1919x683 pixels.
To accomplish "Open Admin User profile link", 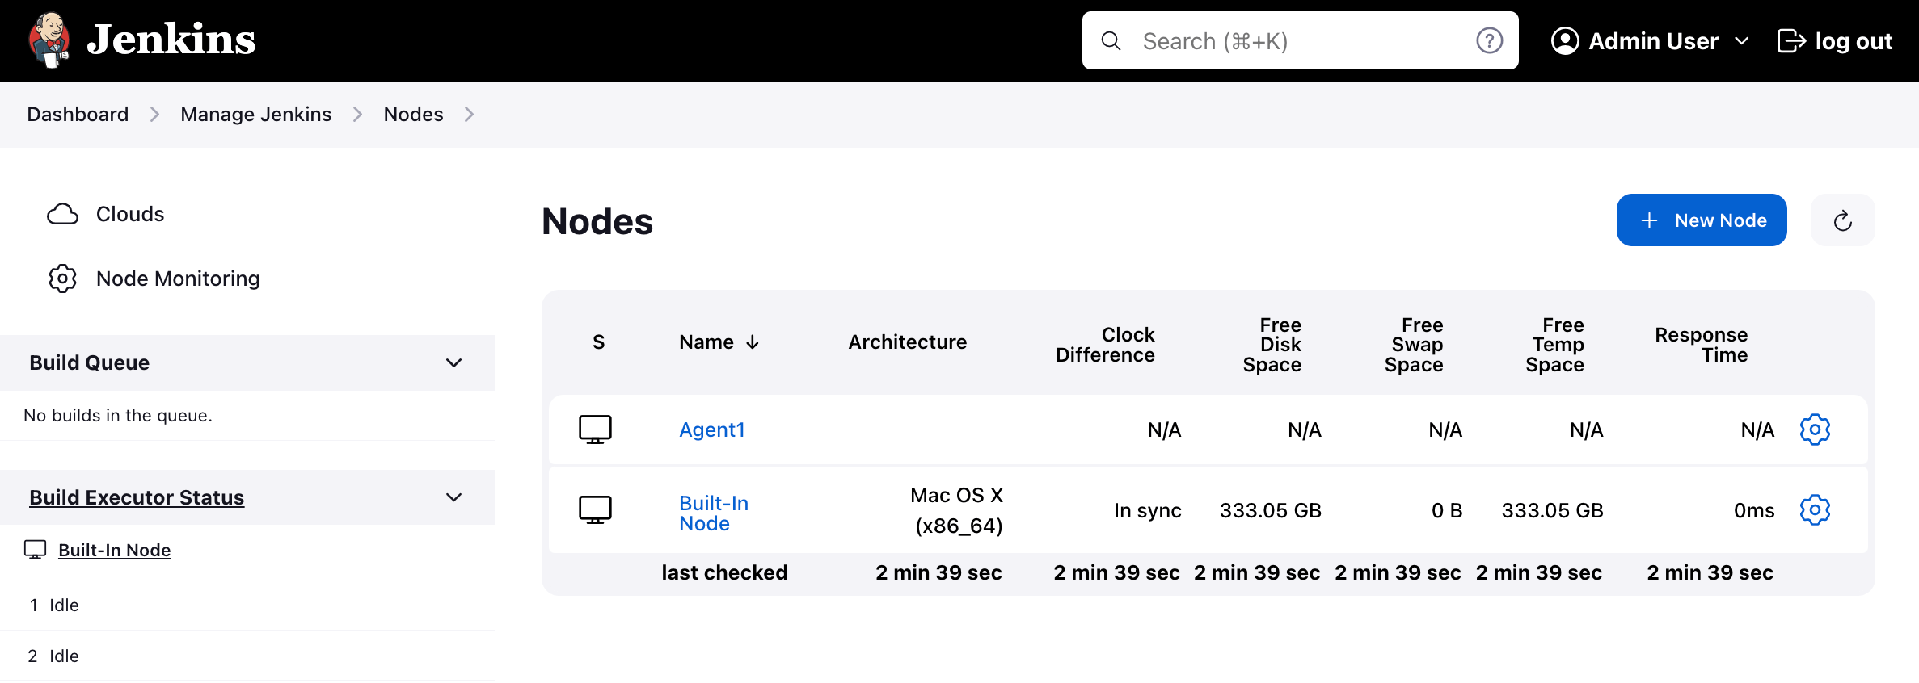I will pos(1653,41).
